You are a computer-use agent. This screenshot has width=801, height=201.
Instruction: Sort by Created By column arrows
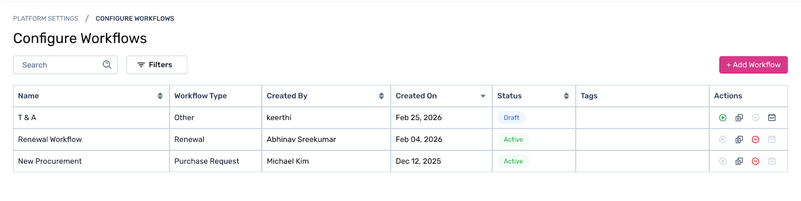tap(381, 96)
